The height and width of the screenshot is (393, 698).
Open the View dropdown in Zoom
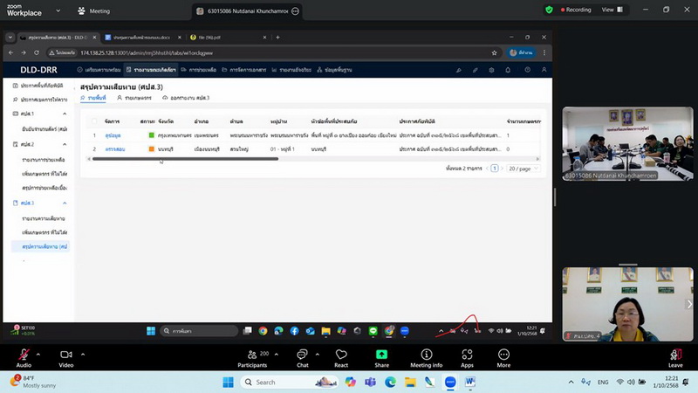tap(610, 10)
